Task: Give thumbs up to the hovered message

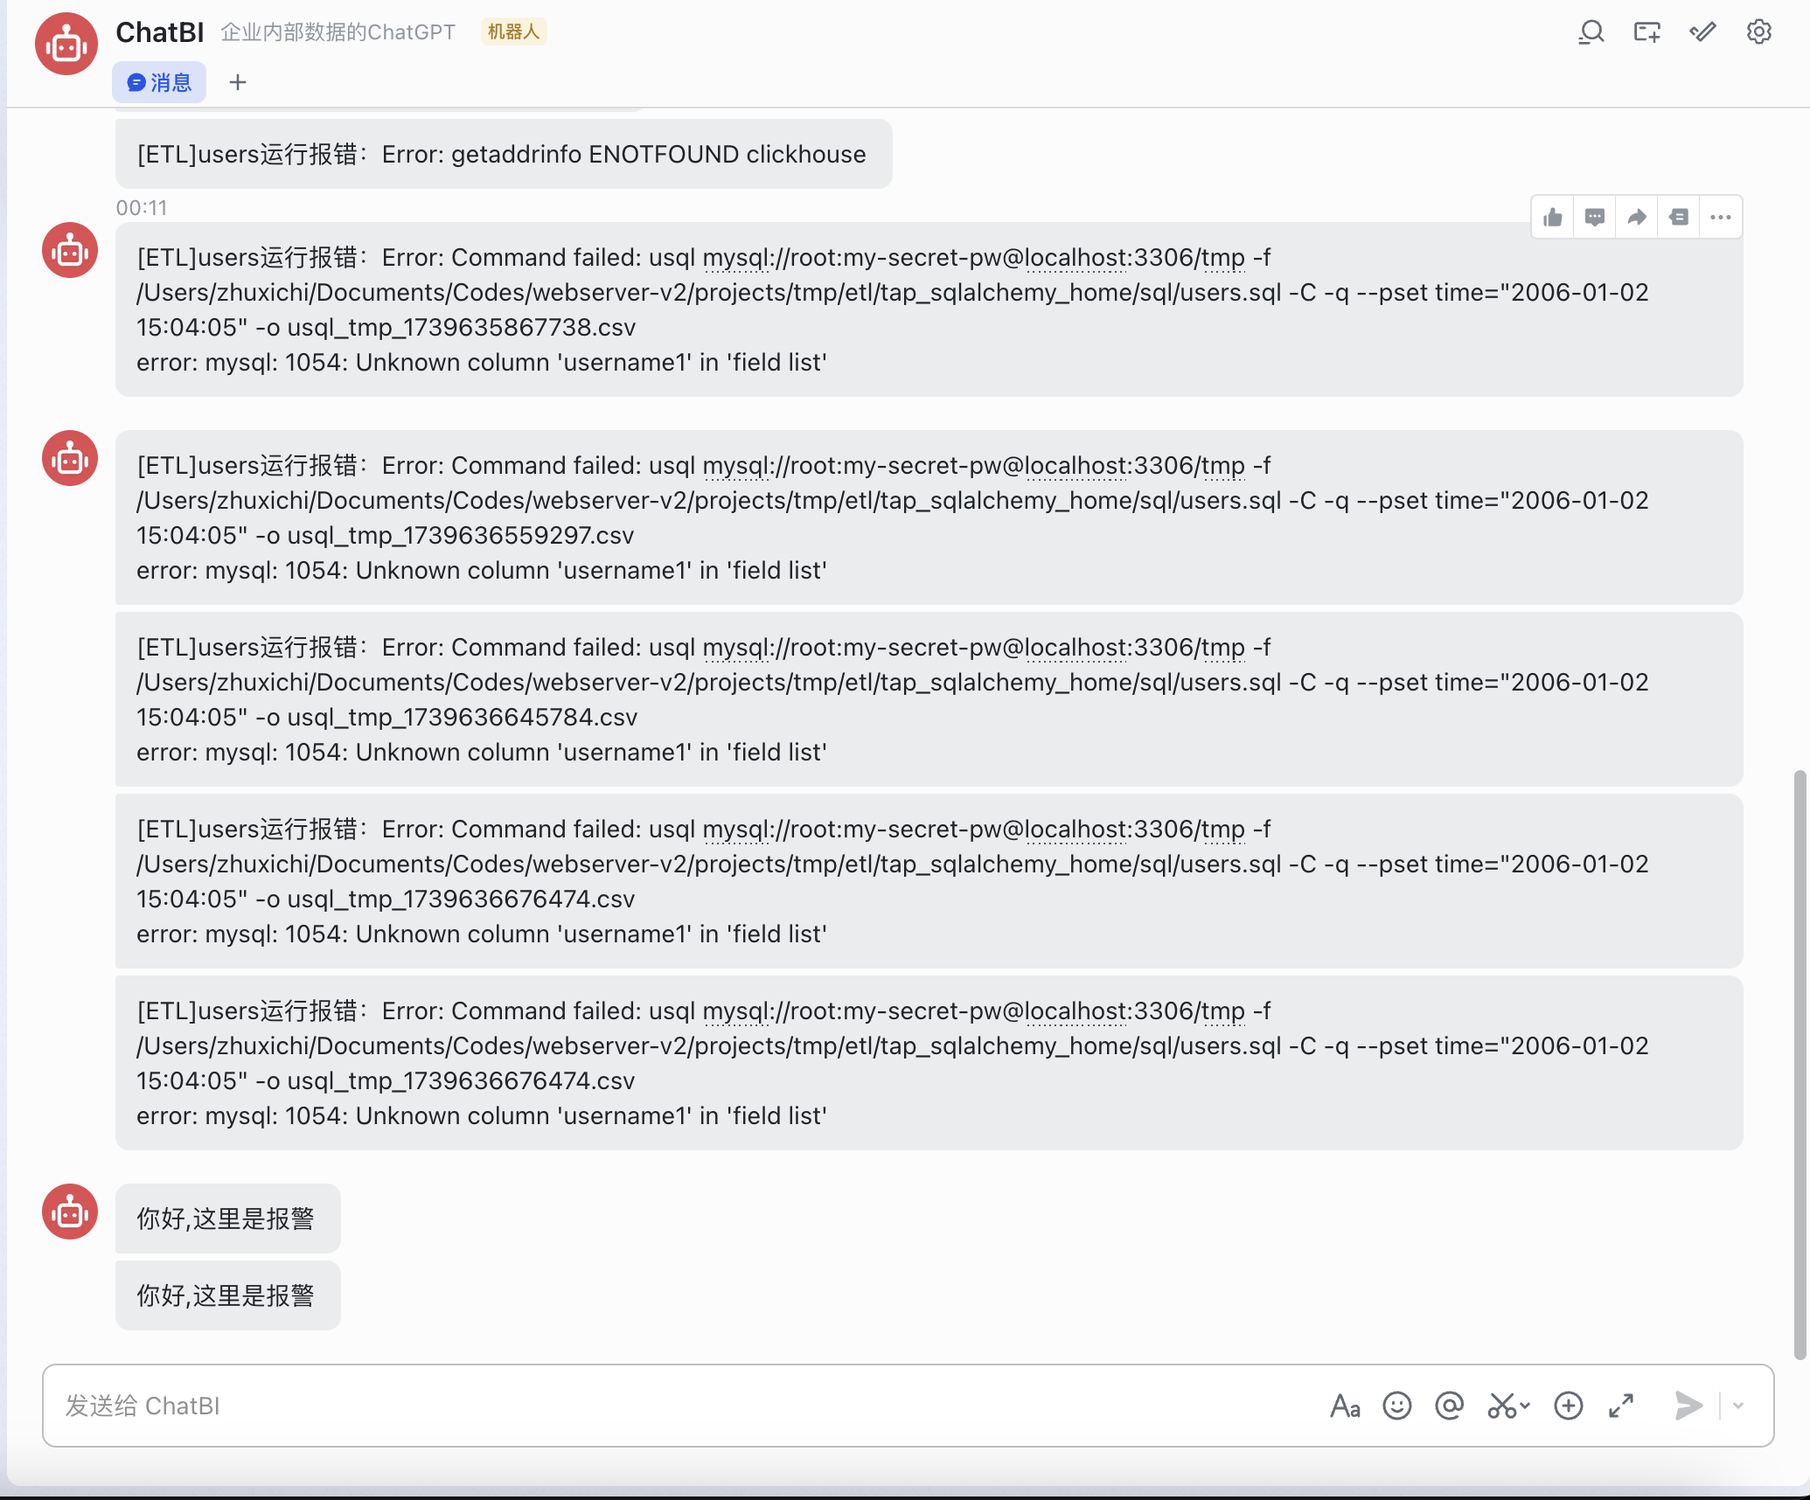Action: point(1553,218)
